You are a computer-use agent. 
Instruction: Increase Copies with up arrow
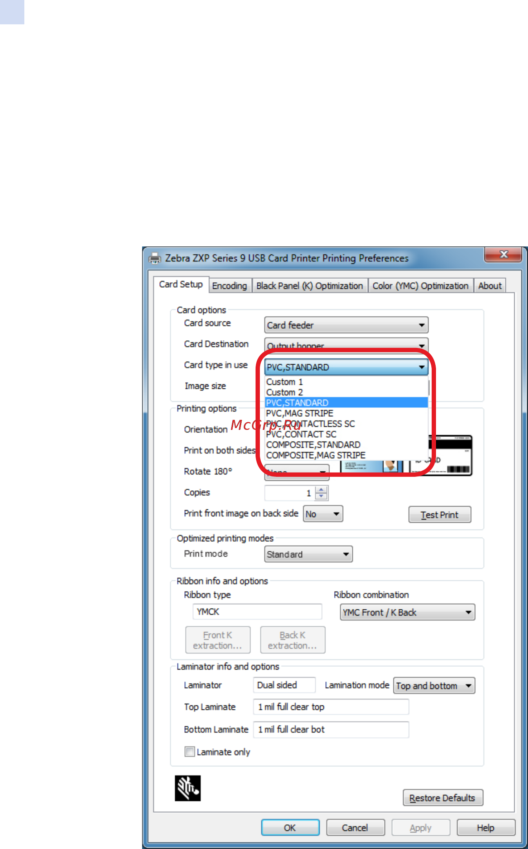(x=321, y=489)
